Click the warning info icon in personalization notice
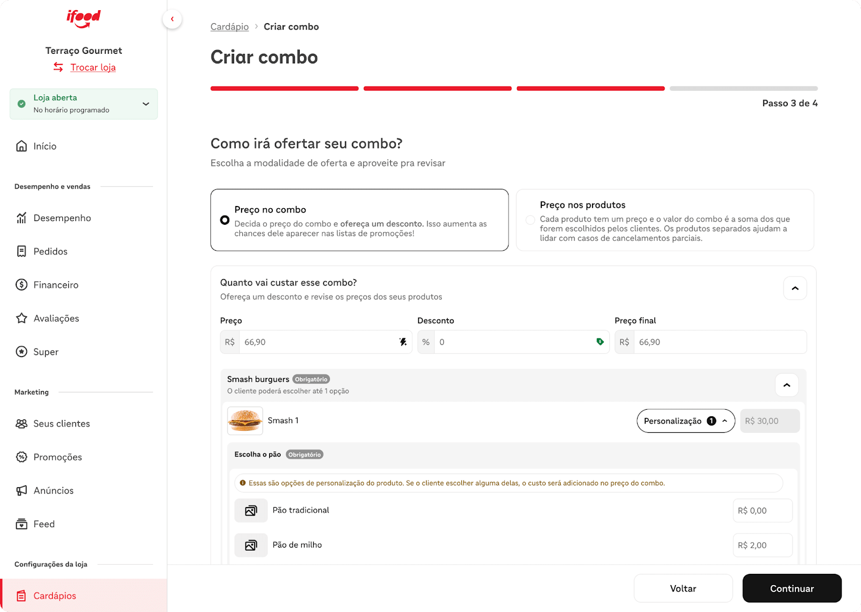The width and height of the screenshot is (861, 612). tap(243, 483)
